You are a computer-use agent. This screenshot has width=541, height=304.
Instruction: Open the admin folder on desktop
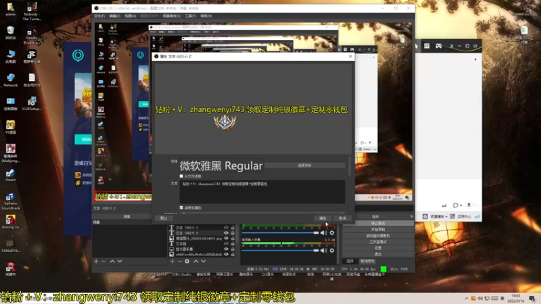coord(10,9)
